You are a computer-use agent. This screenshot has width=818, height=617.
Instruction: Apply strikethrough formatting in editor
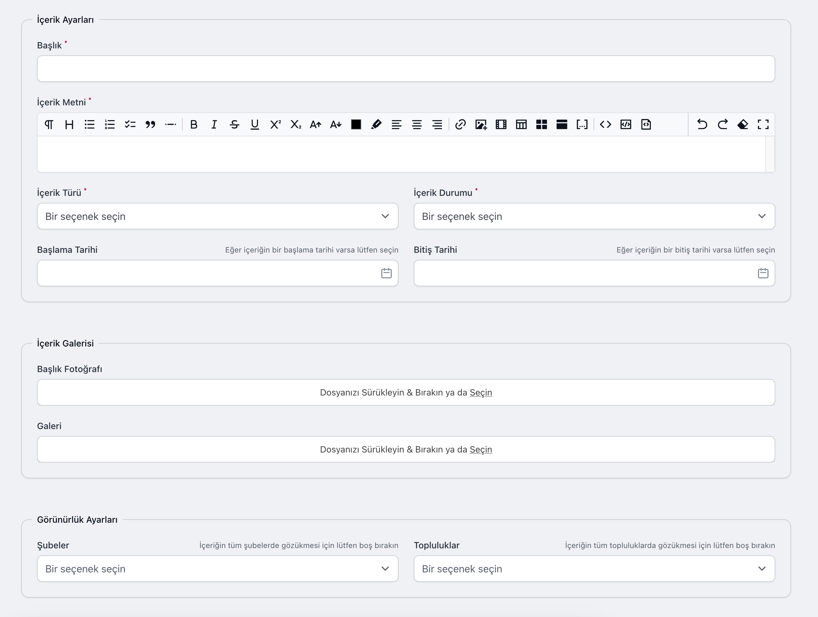(x=234, y=125)
